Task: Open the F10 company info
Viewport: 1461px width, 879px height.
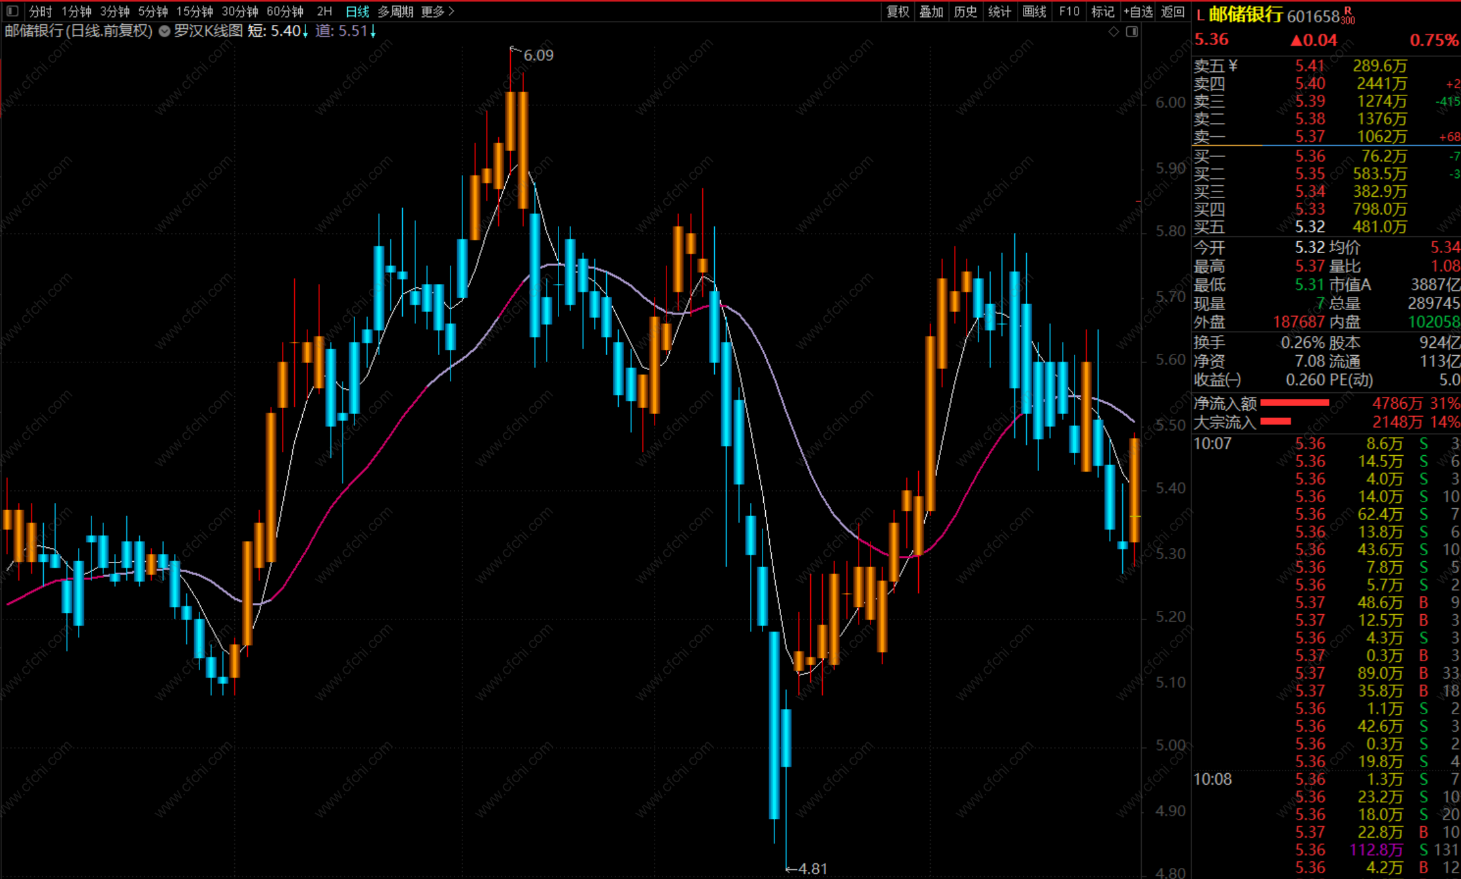Action: [1069, 11]
